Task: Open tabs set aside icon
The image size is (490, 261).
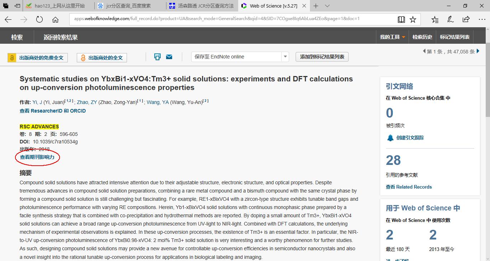Action: click(6, 6)
